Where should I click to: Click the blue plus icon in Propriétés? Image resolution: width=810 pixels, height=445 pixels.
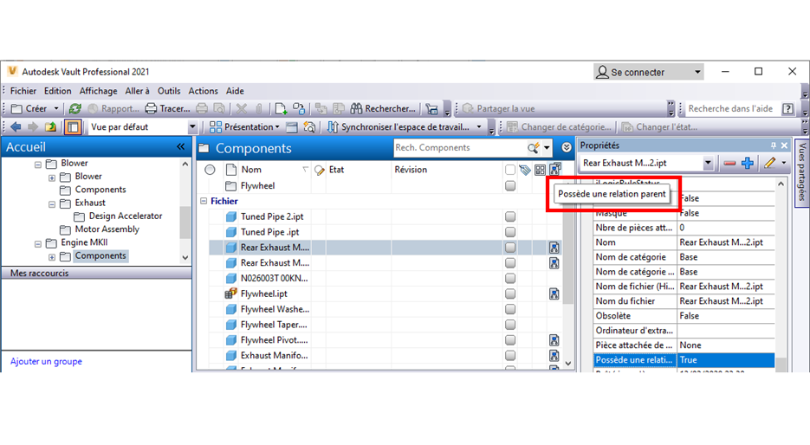(748, 163)
